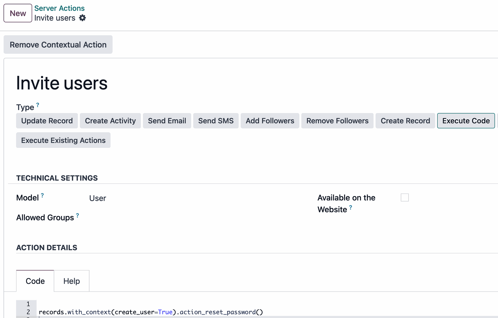Open the gear actions menu beside Invite users
Viewport: 498px width, 318px height.
pyautogui.click(x=82, y=18)
